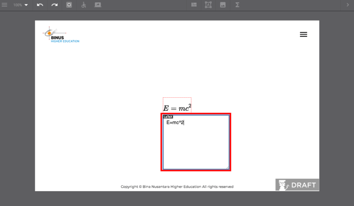This screenshot has width=354, height=206.
Task: Insert an image via the picture icon
Action: point(223,5)
